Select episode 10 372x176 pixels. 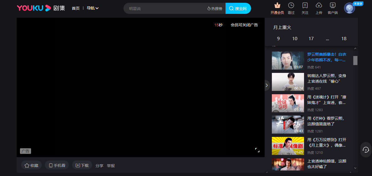click(295, 39)
